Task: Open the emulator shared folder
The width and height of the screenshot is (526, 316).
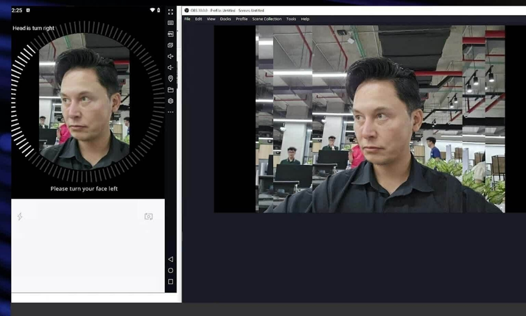Action: [x=171, y=90]
